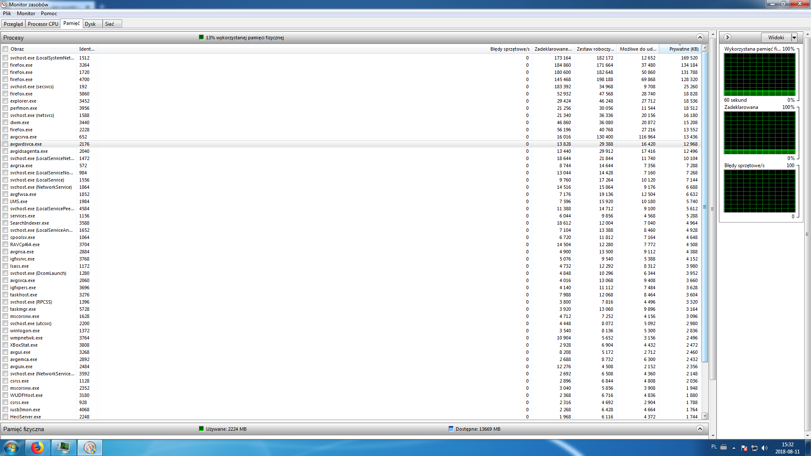This screenshot has width=811, height=456.
Task: Hide the graphs pane with arrow button
Action: 727,37
